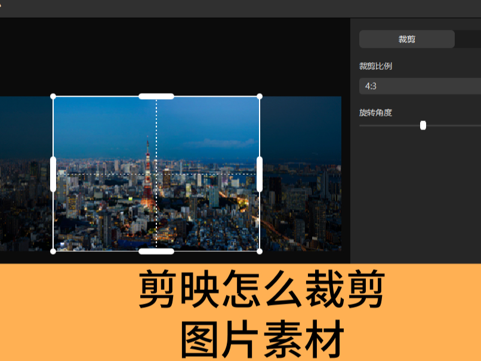Click the 裁剪比例 label
Screen dimensions: 481x361
coord(375,66)
